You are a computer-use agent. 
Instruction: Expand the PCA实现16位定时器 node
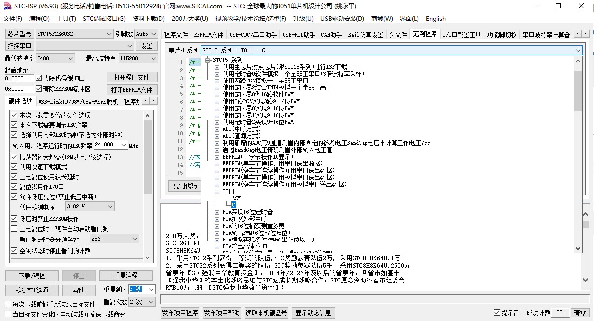click(217, 212)
